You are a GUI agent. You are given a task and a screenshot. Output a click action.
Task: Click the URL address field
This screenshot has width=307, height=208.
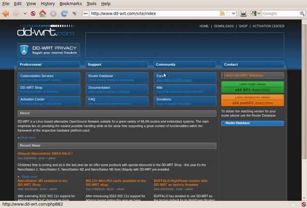coord(154,13)
